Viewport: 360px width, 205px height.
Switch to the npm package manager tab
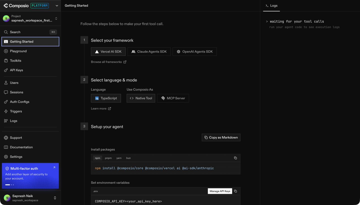click(x=97, y=158)
